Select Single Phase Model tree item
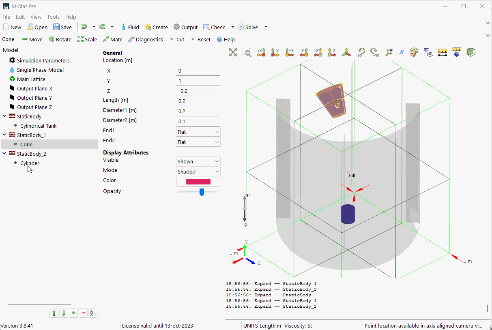 pos(40,70)
